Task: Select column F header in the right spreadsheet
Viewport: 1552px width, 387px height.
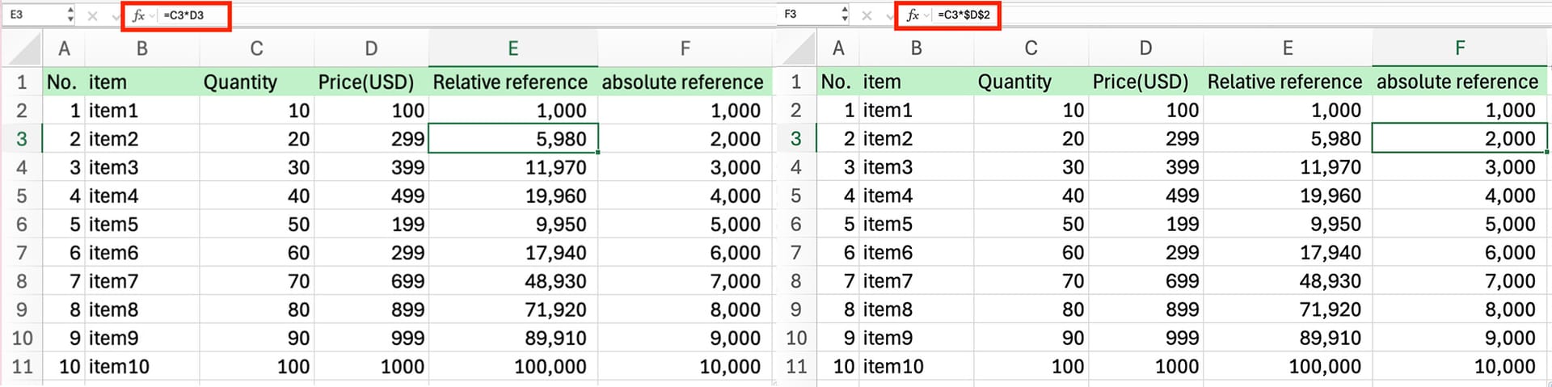Action: 1459,48
